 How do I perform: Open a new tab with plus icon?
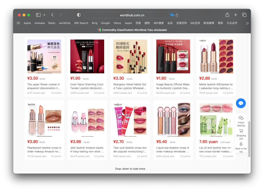(x=236, y=15)
